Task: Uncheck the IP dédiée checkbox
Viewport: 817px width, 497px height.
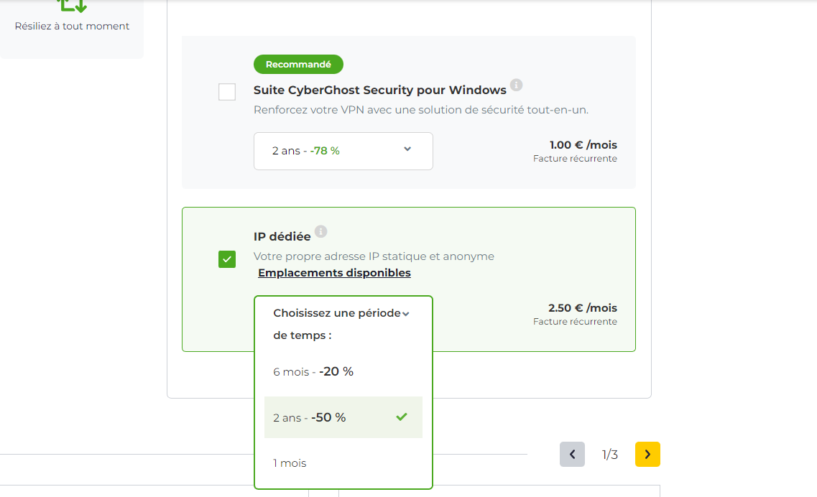Action: click(x=227, y=259)
